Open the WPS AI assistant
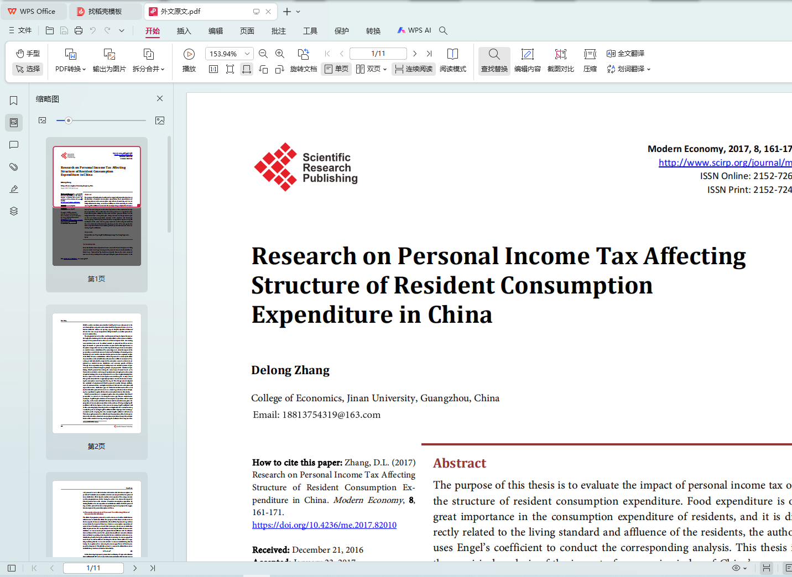 tap(414, 30)
